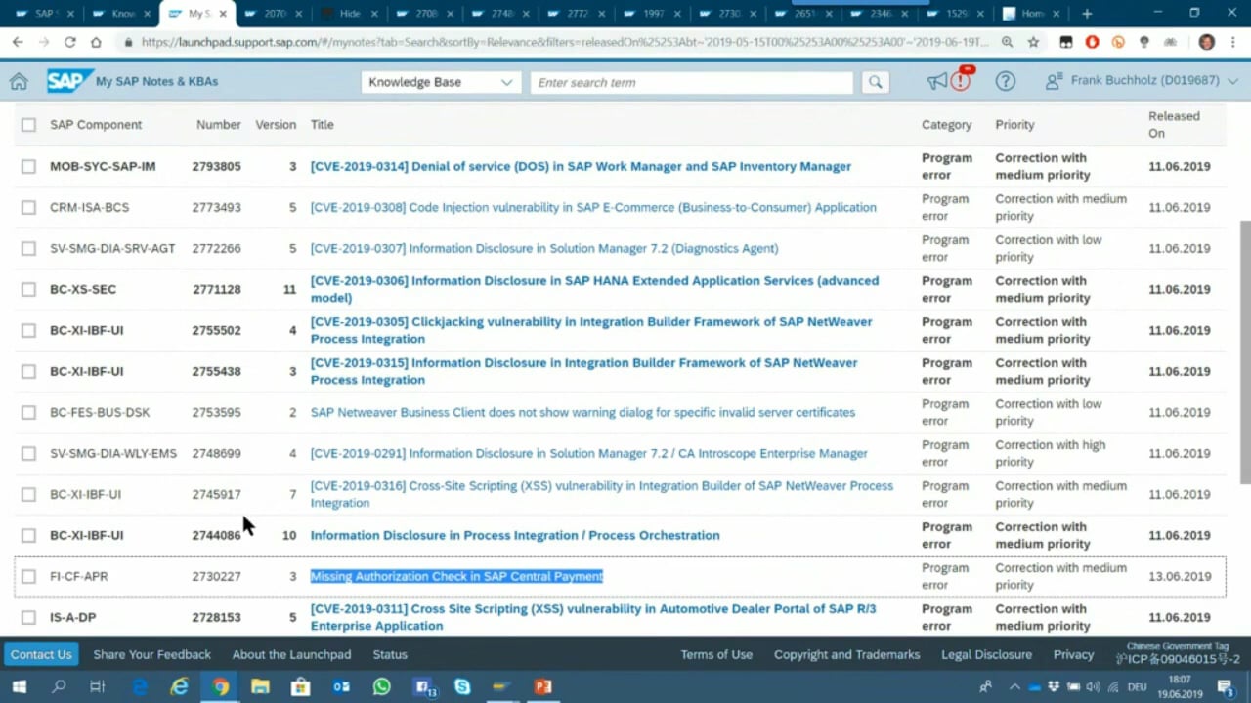This screenshot has height=703, width=1251.
Task: Open a new browser tab
Action: 1087,14
